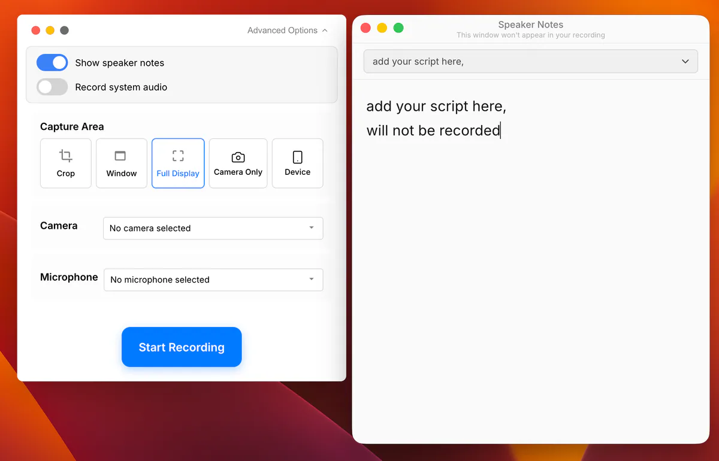The image size is (719, 461).
Task: Minimize the Speaker Notes window
Action: [382, 28]
